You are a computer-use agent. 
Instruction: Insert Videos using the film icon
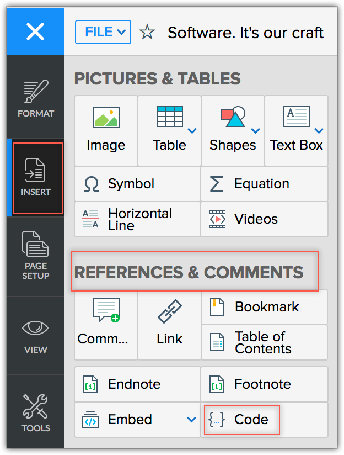(217, 219)
